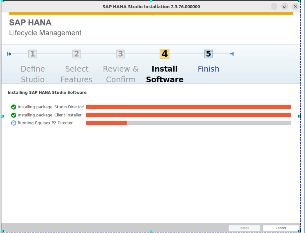Click the Cancel button
The height and width of the screenshot is (233, 305).
click(x=281, y=228)
